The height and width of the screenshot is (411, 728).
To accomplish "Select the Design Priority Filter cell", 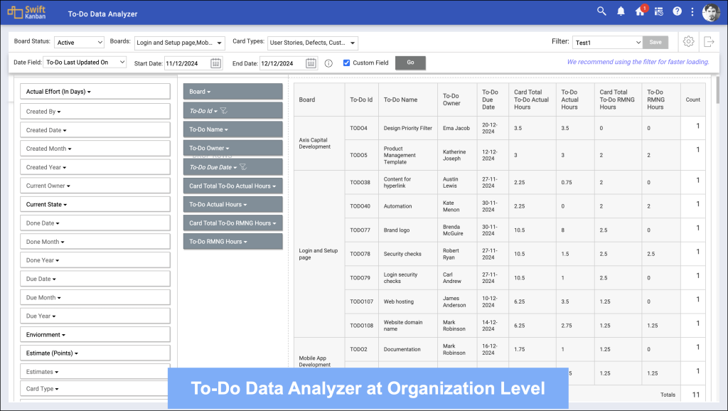I will [407, 128].
